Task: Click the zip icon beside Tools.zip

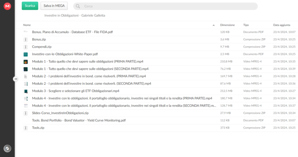Action: [26, 128]
